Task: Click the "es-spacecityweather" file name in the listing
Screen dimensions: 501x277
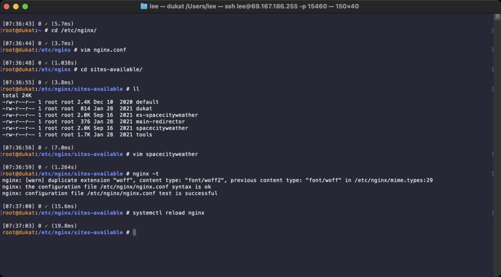Action: tap(167, 115)
